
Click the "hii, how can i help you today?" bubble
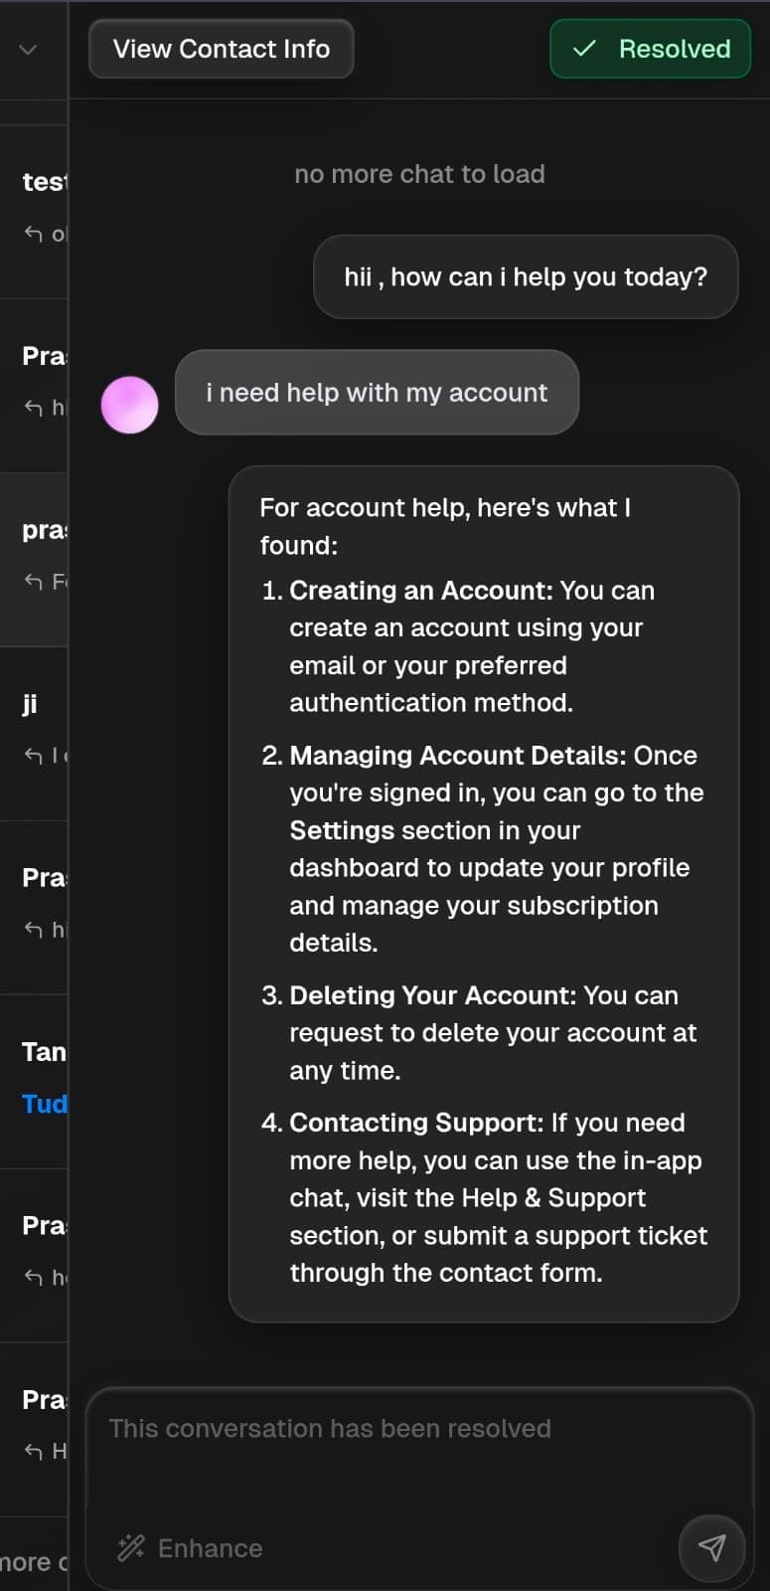coord(526,276)
